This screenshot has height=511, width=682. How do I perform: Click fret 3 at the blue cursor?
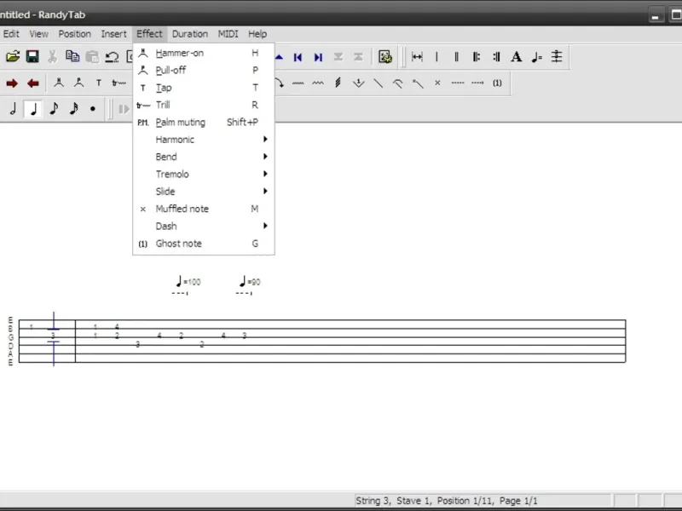coord(53,336)
